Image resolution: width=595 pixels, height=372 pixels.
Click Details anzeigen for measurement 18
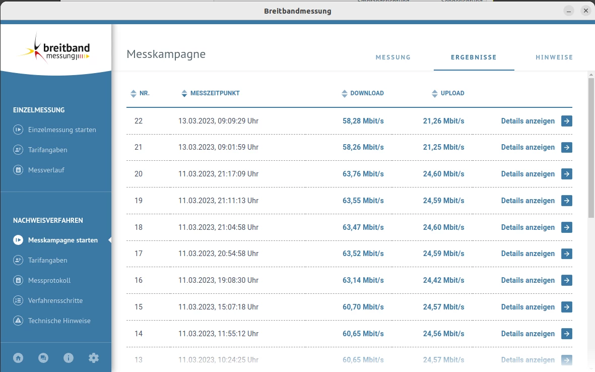(x=528, y=227)
